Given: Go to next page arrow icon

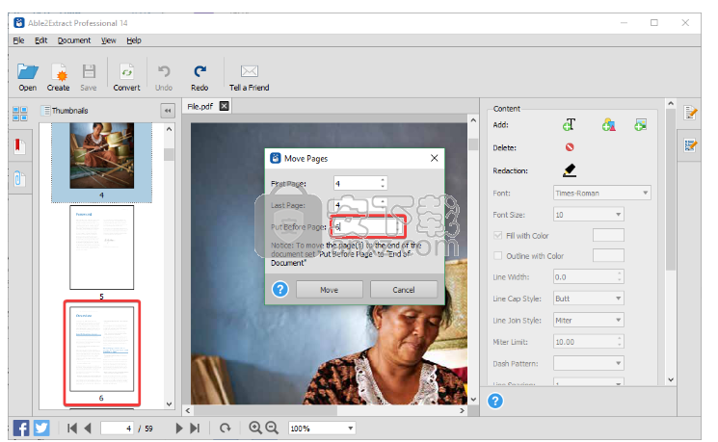Looking at the screenshot, I should (x=179, y=429).
